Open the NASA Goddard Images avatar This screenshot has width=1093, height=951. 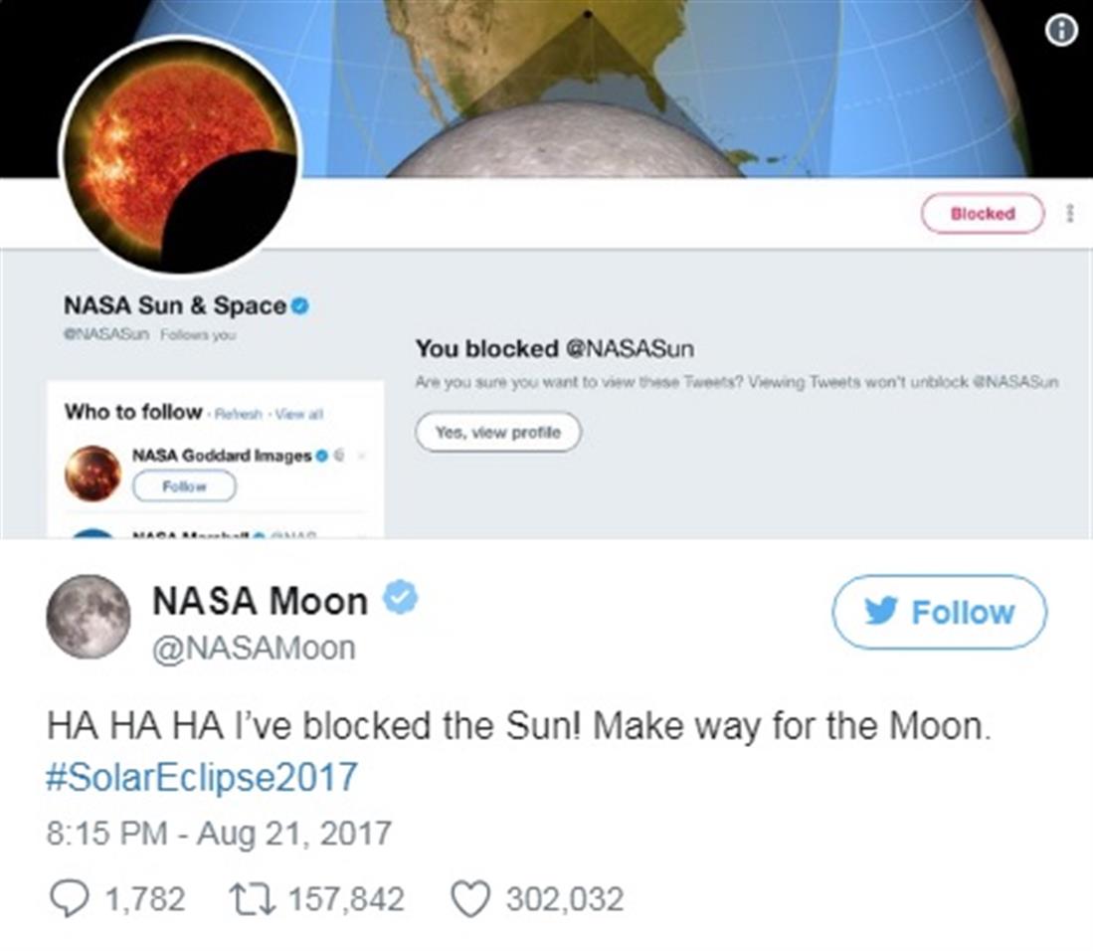click(93, 474)
